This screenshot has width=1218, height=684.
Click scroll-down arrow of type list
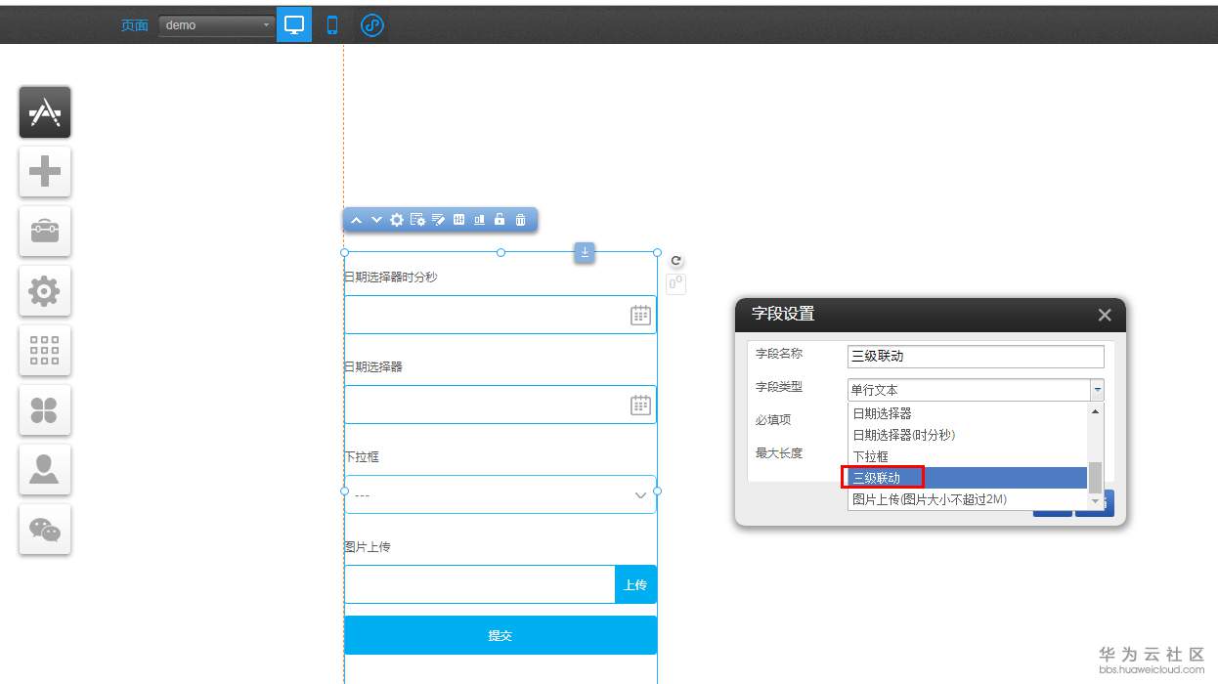click(x=1095, y=501)
